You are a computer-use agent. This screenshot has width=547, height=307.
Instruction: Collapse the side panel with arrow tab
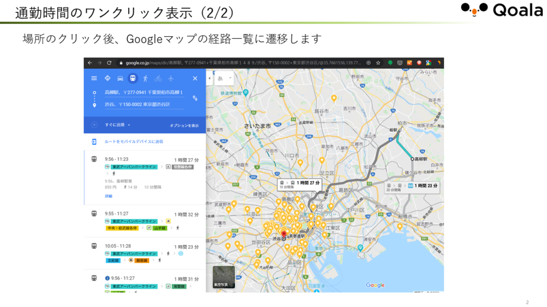(x=209, y=78)
